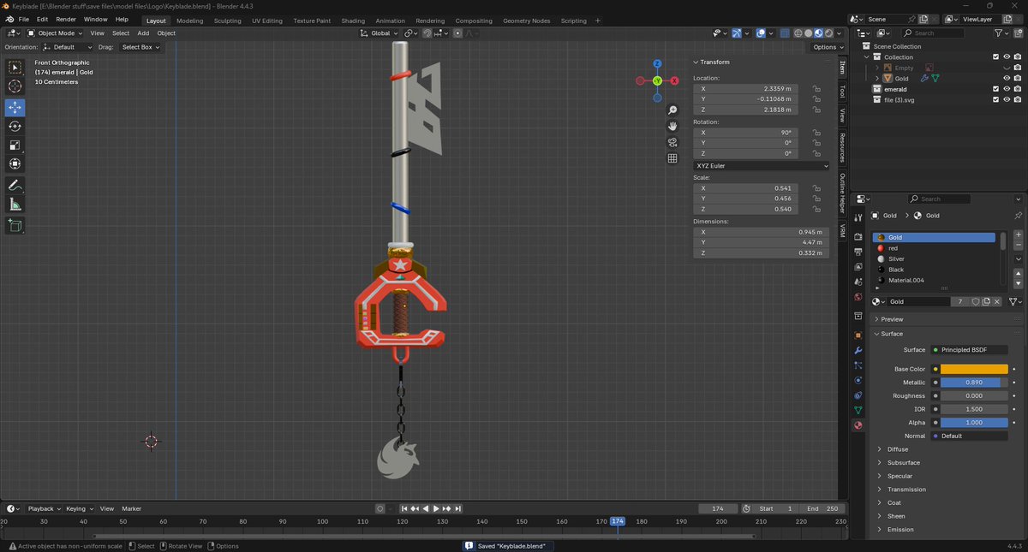
Task: Open Output properties tab icon
Action: [858, 252]
